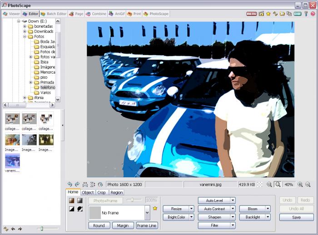This screenshot has width=318, height=235.
Task: Switch to the Crop tab
Action: tap(101, 192)
